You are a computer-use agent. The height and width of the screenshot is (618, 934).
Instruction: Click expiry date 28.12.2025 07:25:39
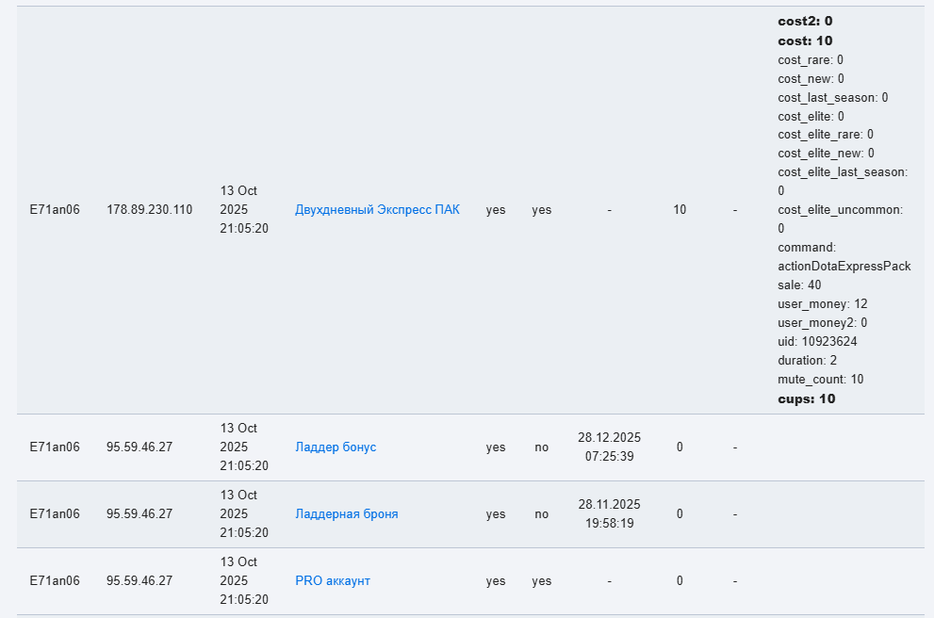(x=609, y=447)
